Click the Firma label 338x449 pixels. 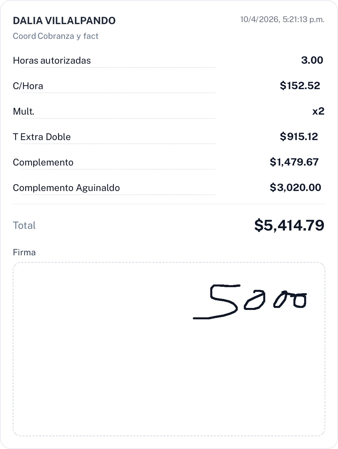pos(24,252)
